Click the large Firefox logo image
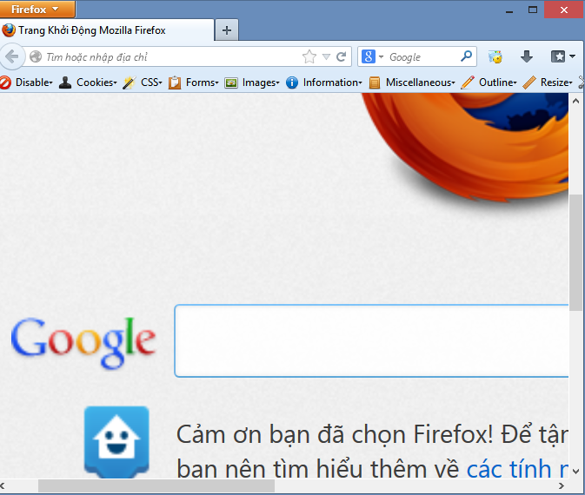 coord(465,148)
